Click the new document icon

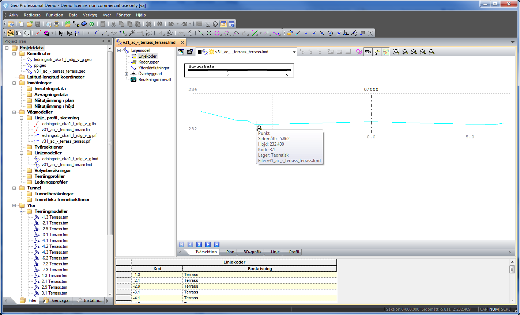(x=22, y=24)
